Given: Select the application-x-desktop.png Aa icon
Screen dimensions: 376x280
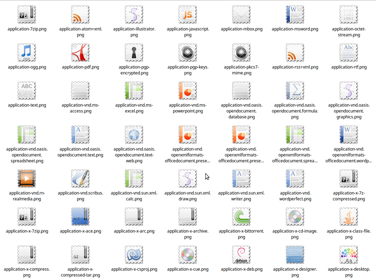Looking at the screenshot, I should pyautogui.click(x=349, y=255).
